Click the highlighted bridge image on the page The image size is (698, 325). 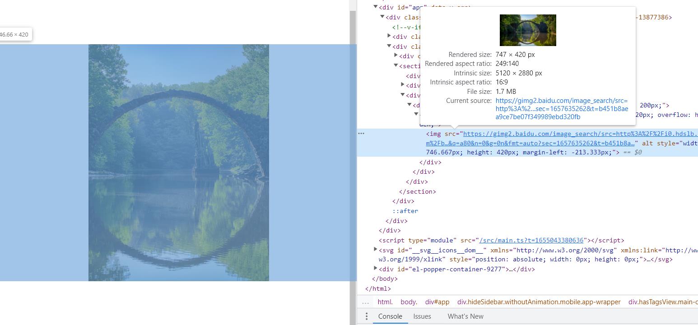click(178, 162)
